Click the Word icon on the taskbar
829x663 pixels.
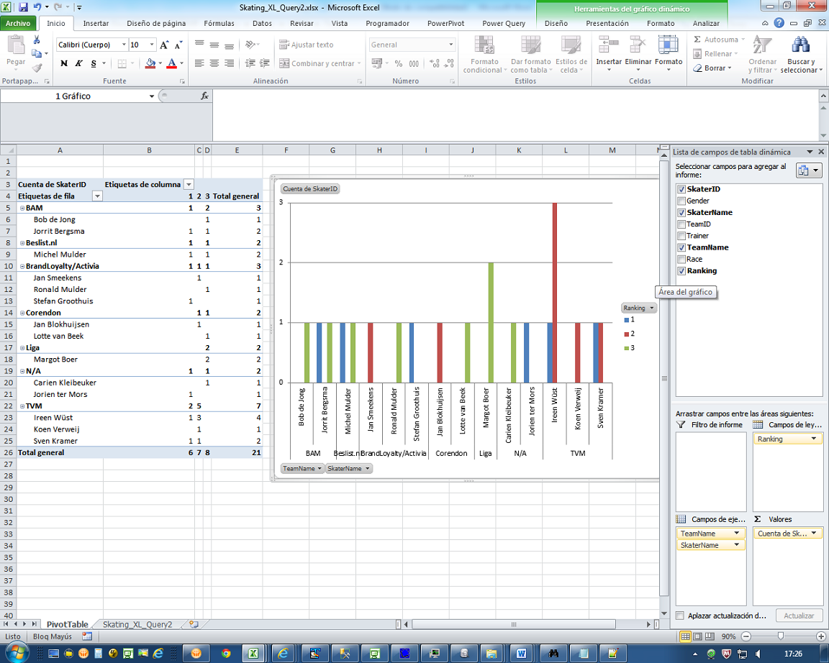[x=521, y=654]
